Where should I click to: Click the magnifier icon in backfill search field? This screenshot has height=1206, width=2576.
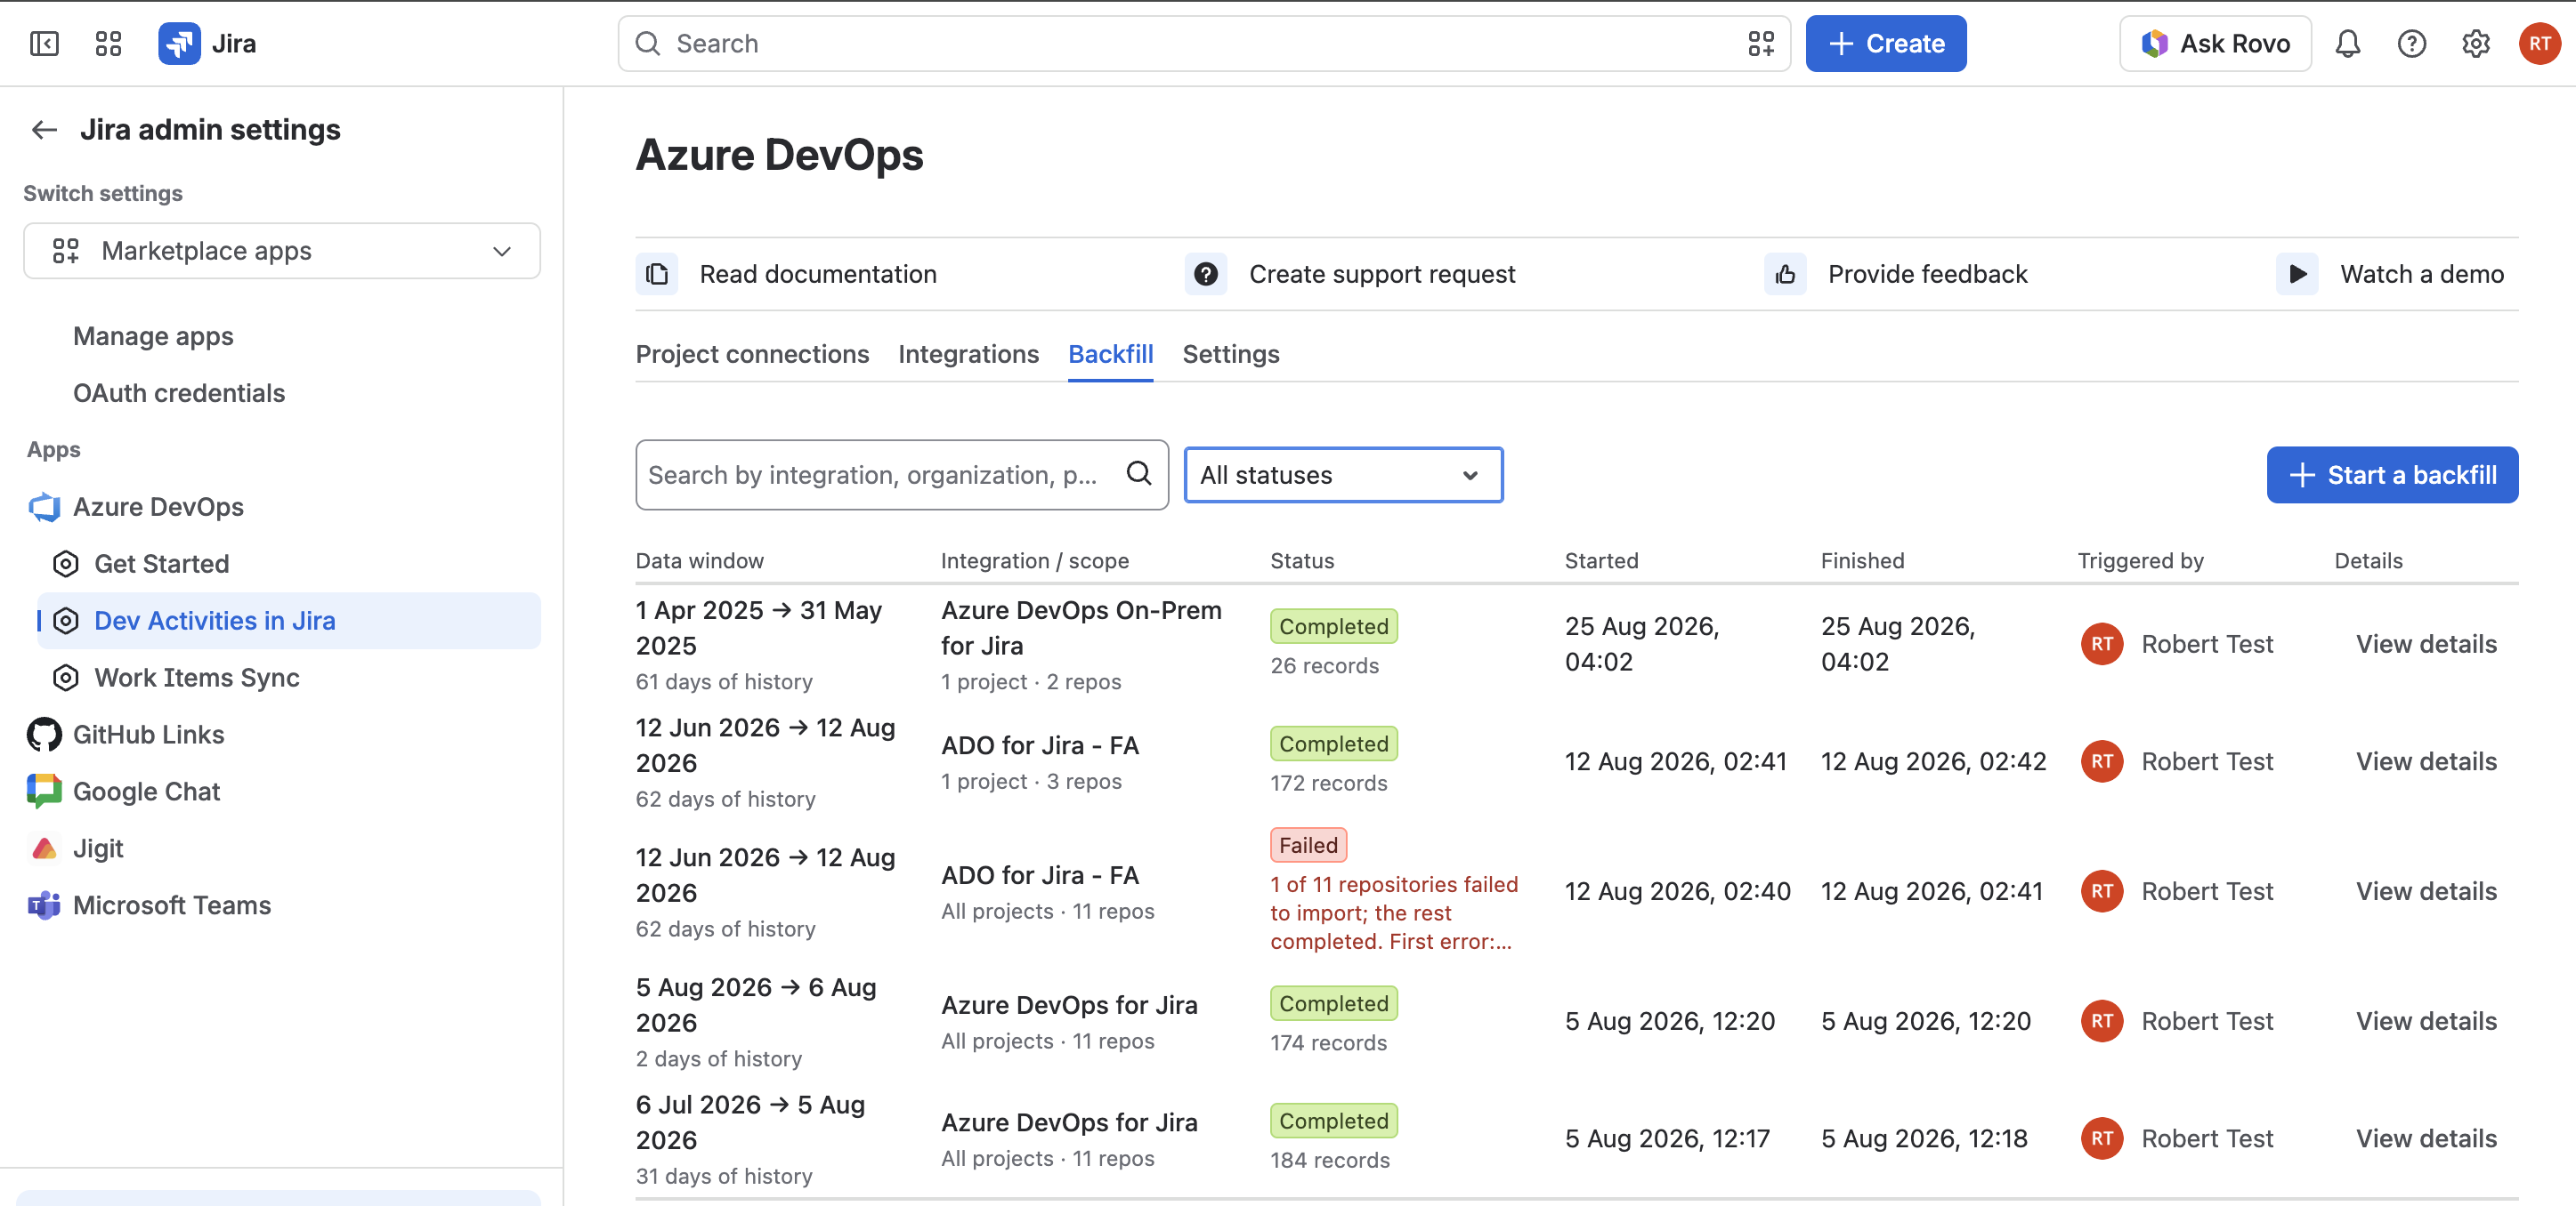click(1139, 475)
